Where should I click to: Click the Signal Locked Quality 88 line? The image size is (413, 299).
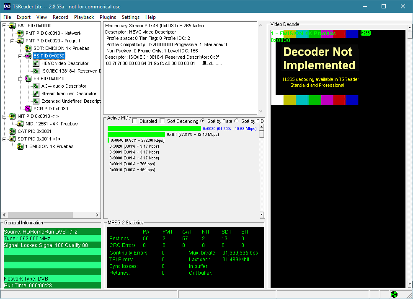52,245
